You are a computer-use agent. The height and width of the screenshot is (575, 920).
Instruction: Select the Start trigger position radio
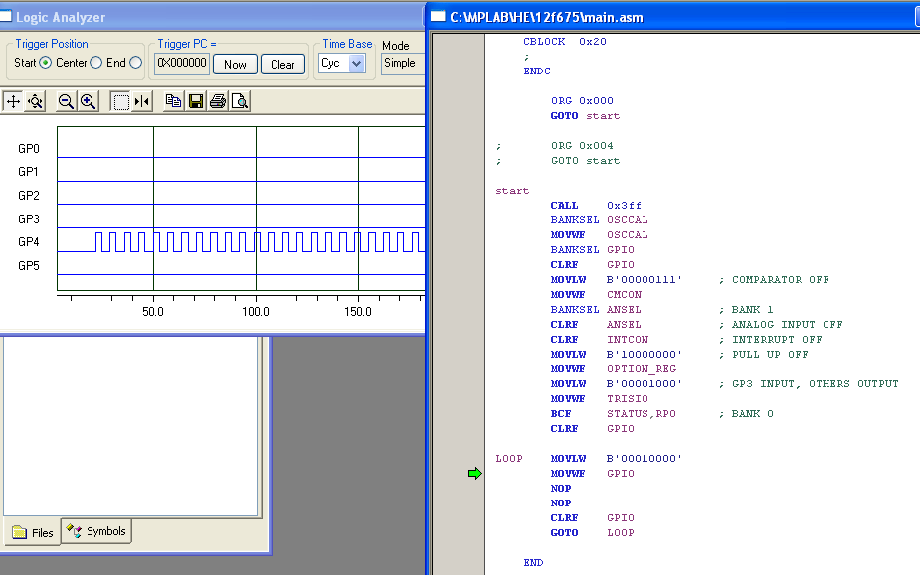tap(46, 63)
